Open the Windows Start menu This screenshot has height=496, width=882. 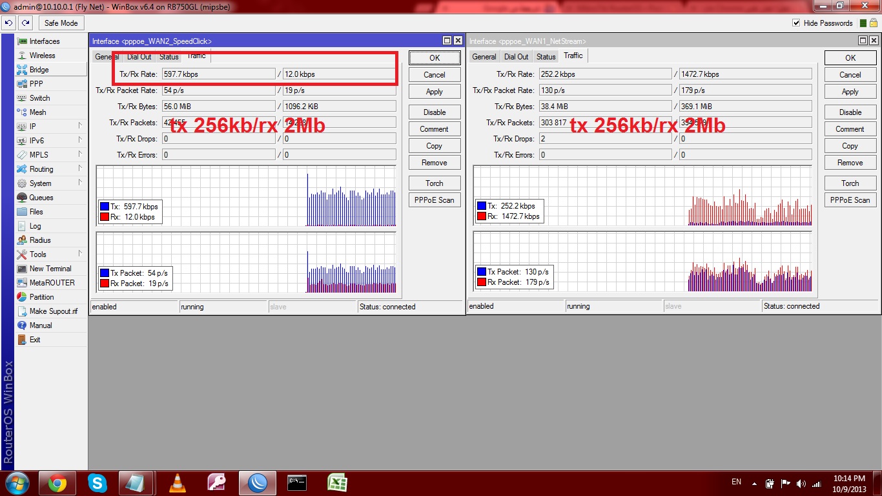coord(17,482)
